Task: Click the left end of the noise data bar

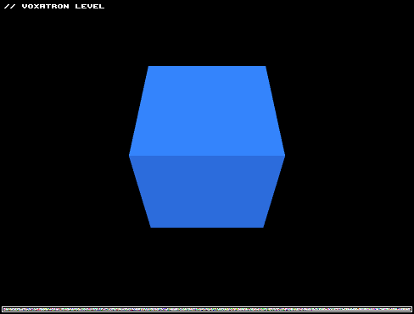Action: (x=4, y=310)
